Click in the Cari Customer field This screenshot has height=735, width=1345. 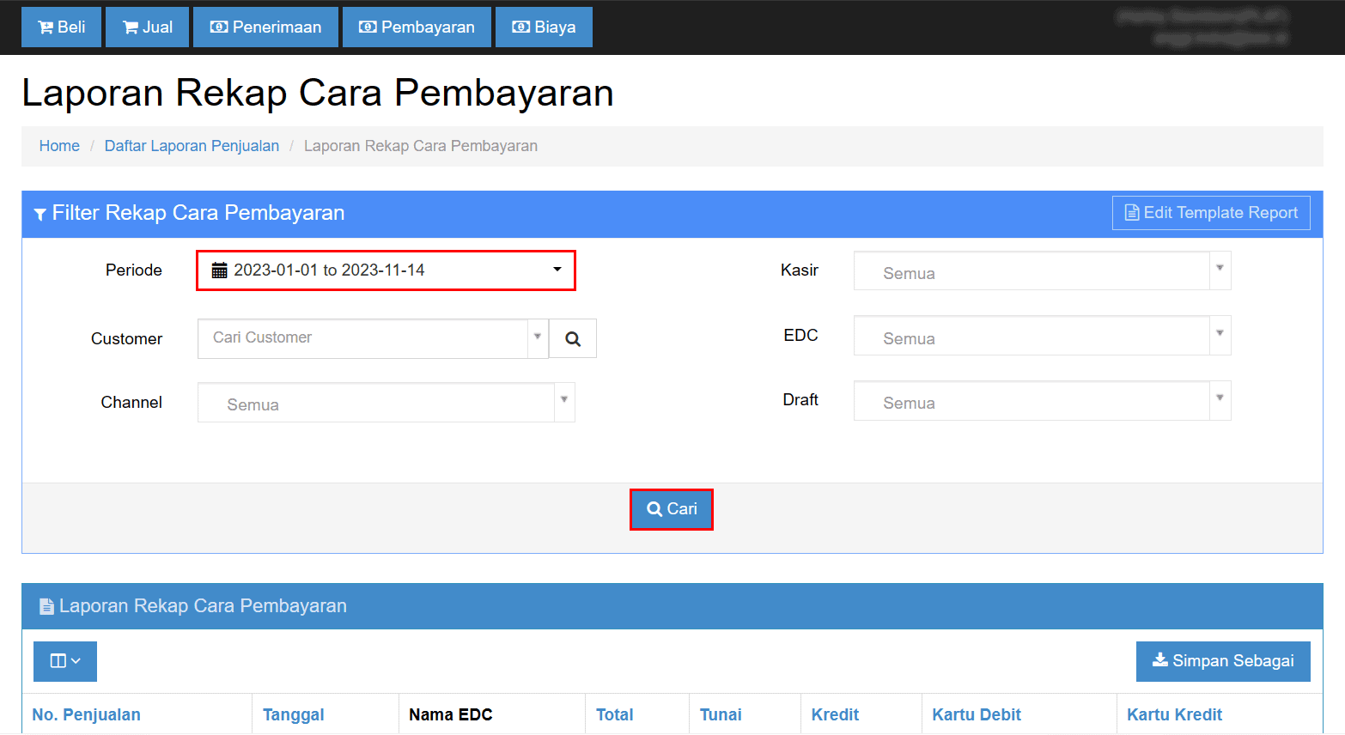[362, 338]
